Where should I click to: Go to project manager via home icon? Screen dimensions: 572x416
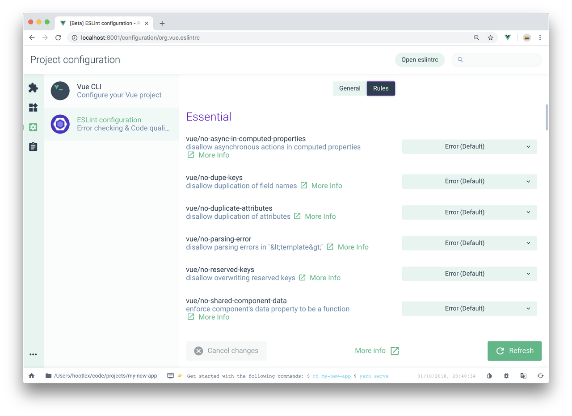coord(32,376)
